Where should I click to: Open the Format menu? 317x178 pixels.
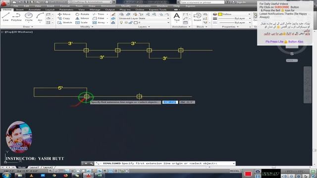pos(65,6)
